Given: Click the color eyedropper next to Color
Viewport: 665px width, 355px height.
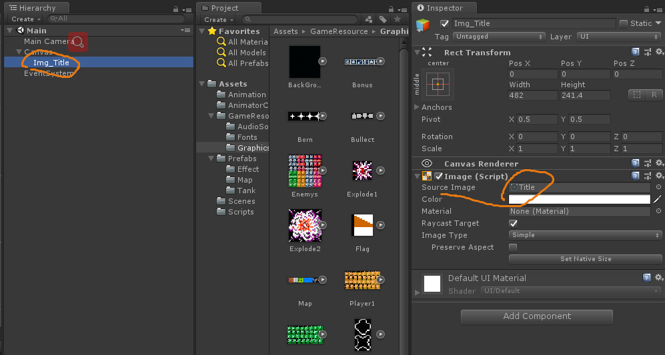Looking at the screenshot, I should 658,198.
